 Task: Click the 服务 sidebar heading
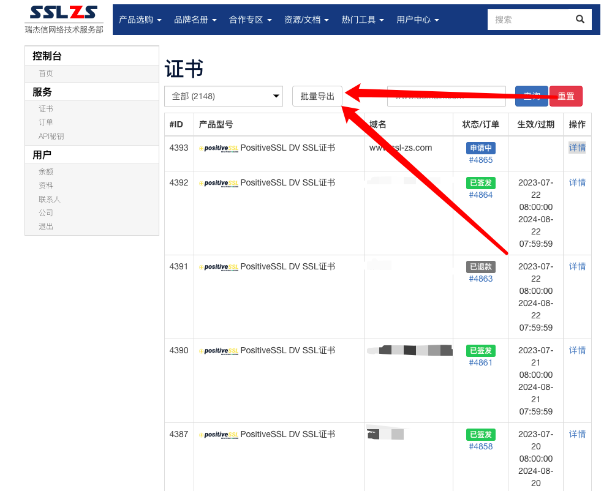click(x=42, y=92)
